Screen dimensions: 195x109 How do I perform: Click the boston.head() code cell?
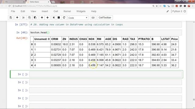click(x=105, y=32)
